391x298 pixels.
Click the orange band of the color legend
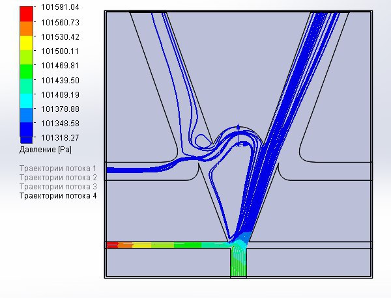click(26, 29)
